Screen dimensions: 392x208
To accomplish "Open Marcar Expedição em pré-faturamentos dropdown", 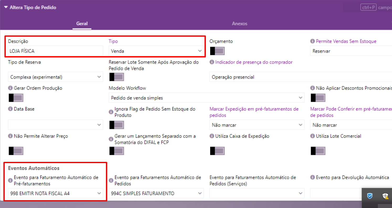I will click(x=257, y=125).
